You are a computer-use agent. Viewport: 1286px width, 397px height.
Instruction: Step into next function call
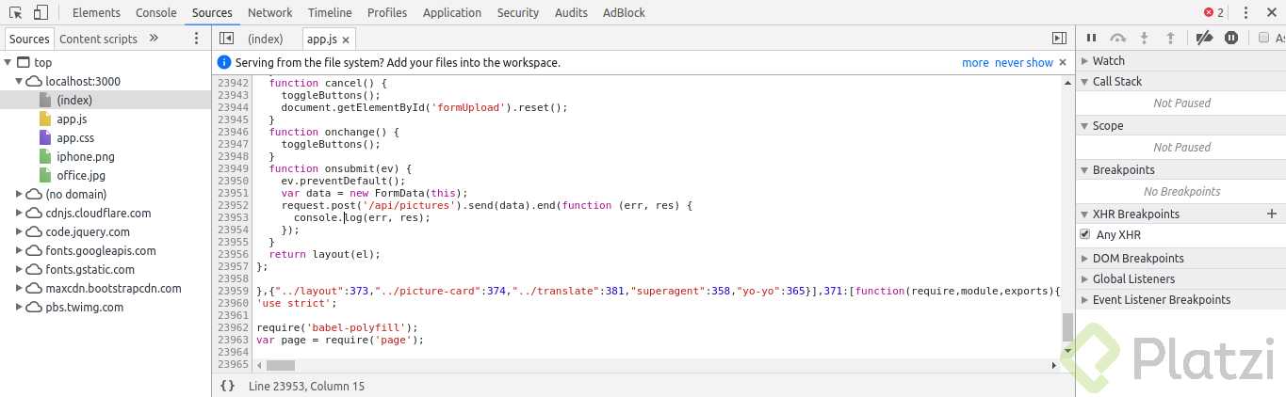tap(1145, 39)
